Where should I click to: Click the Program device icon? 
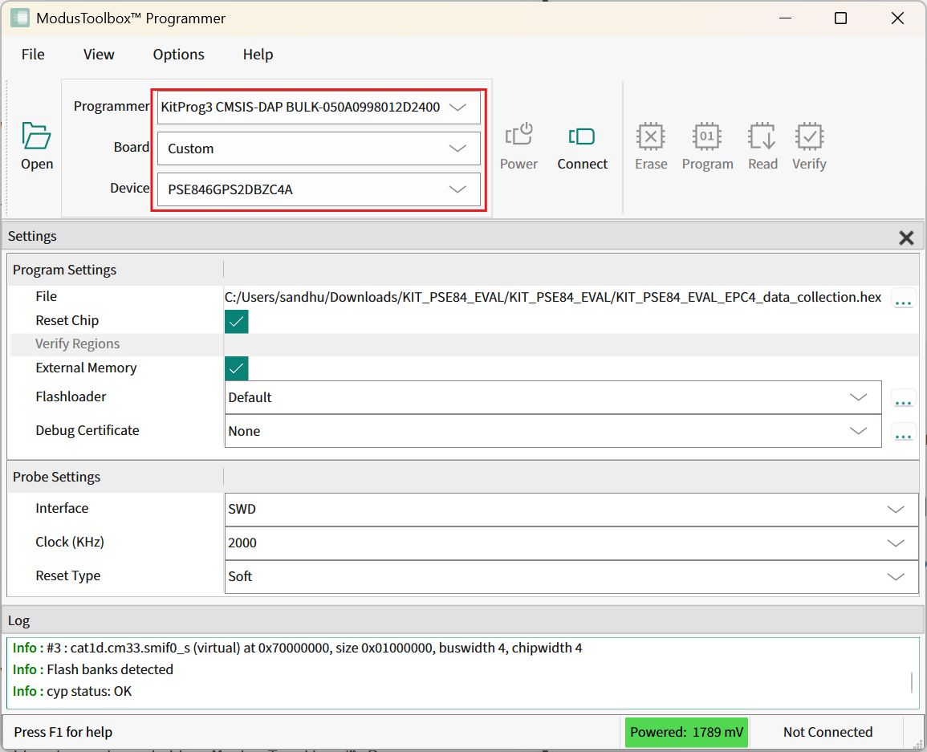pos(707,136)
